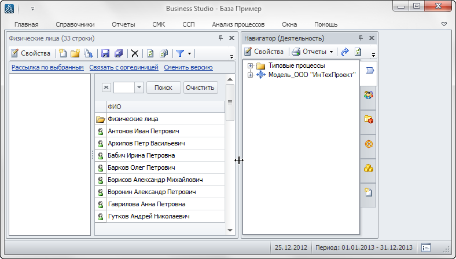Toggle pin on the Навигатор panel
456x259 pixels.
click(362, 38)
